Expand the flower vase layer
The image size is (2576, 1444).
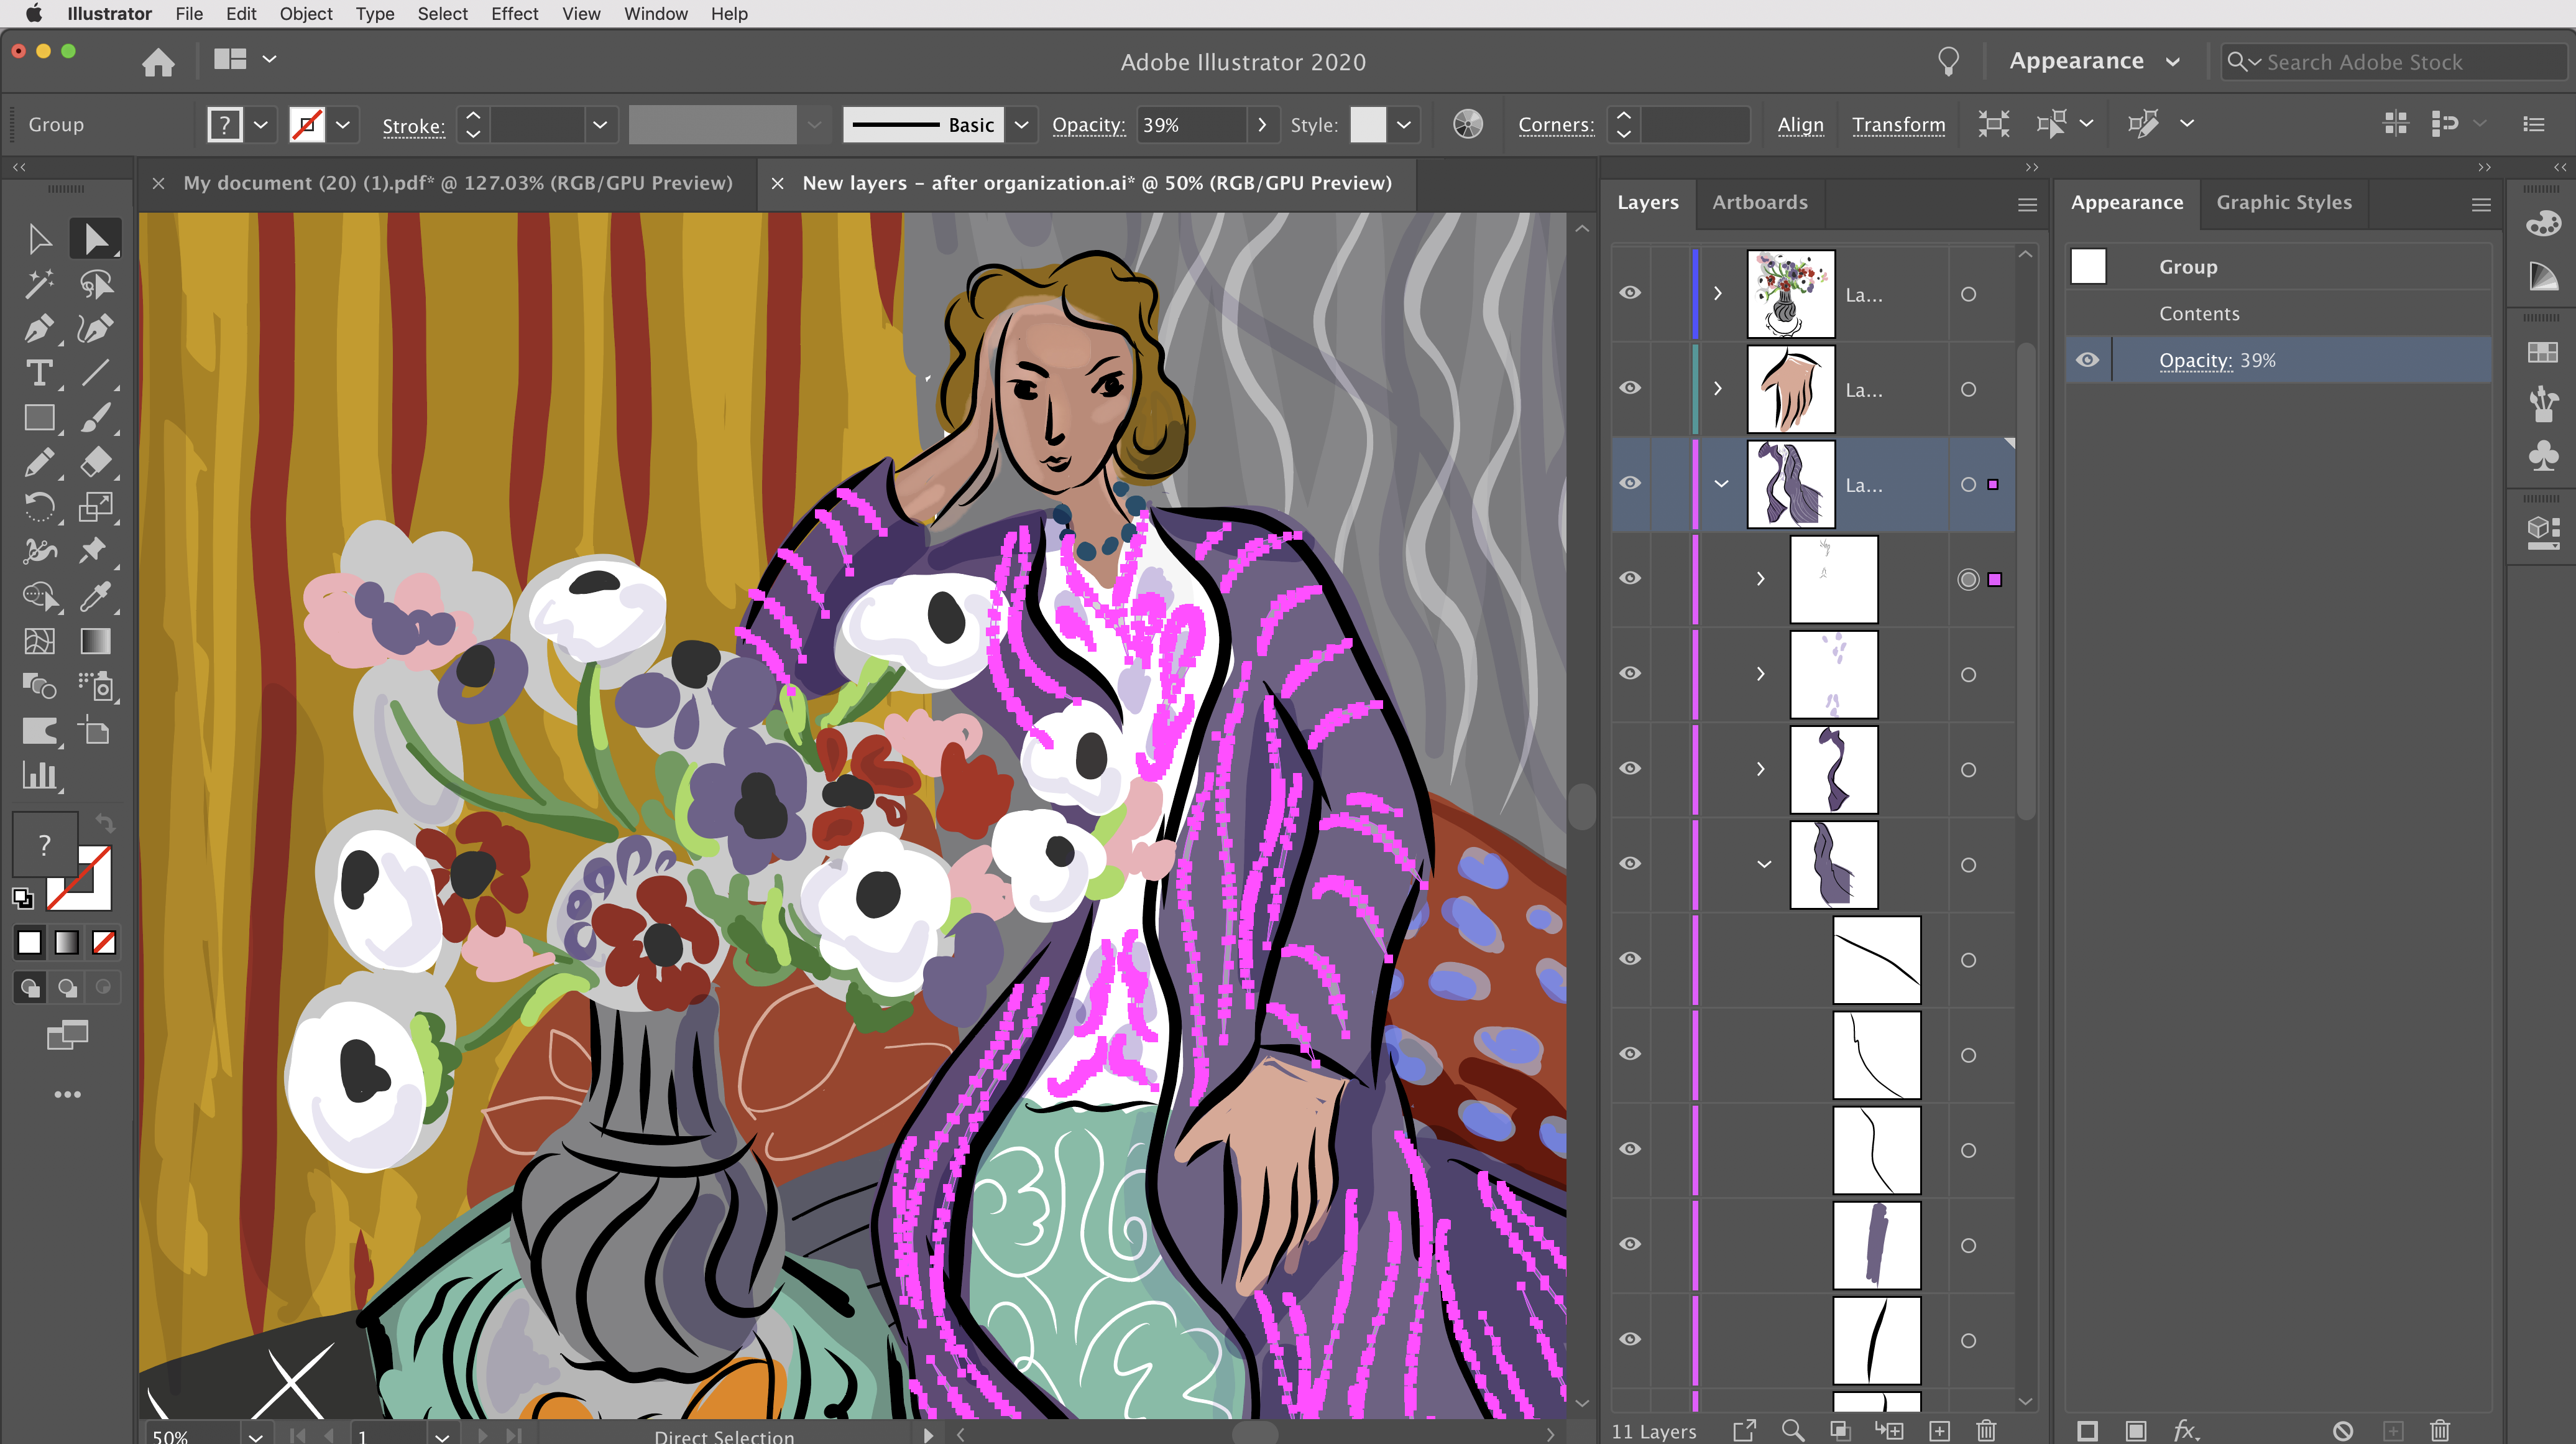click(1718, 293)
